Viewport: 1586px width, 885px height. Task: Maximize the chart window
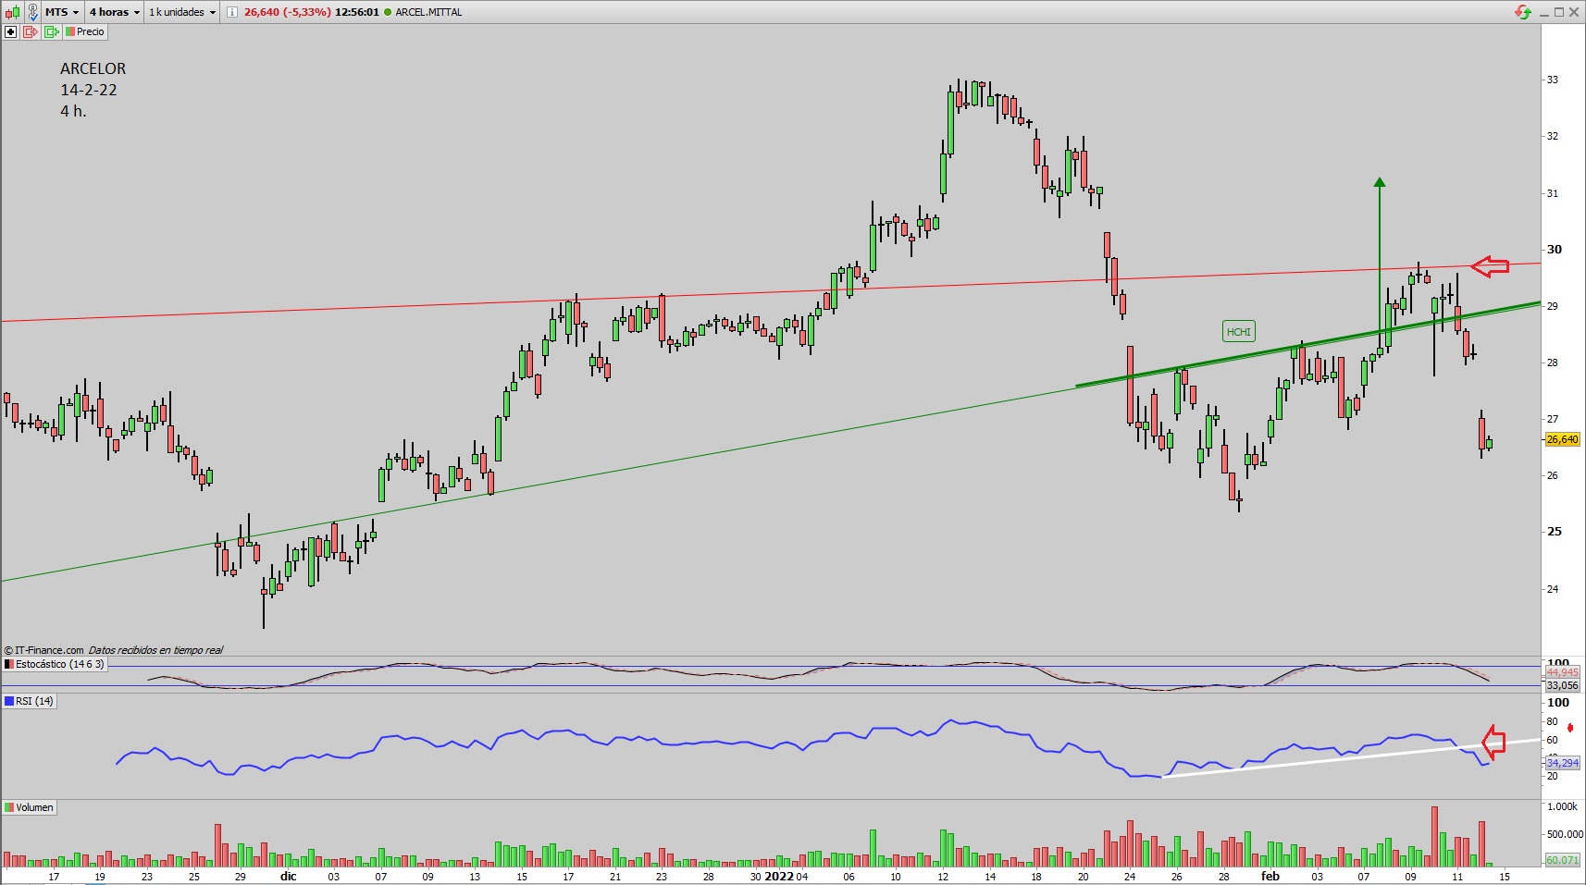[1559, 12]
